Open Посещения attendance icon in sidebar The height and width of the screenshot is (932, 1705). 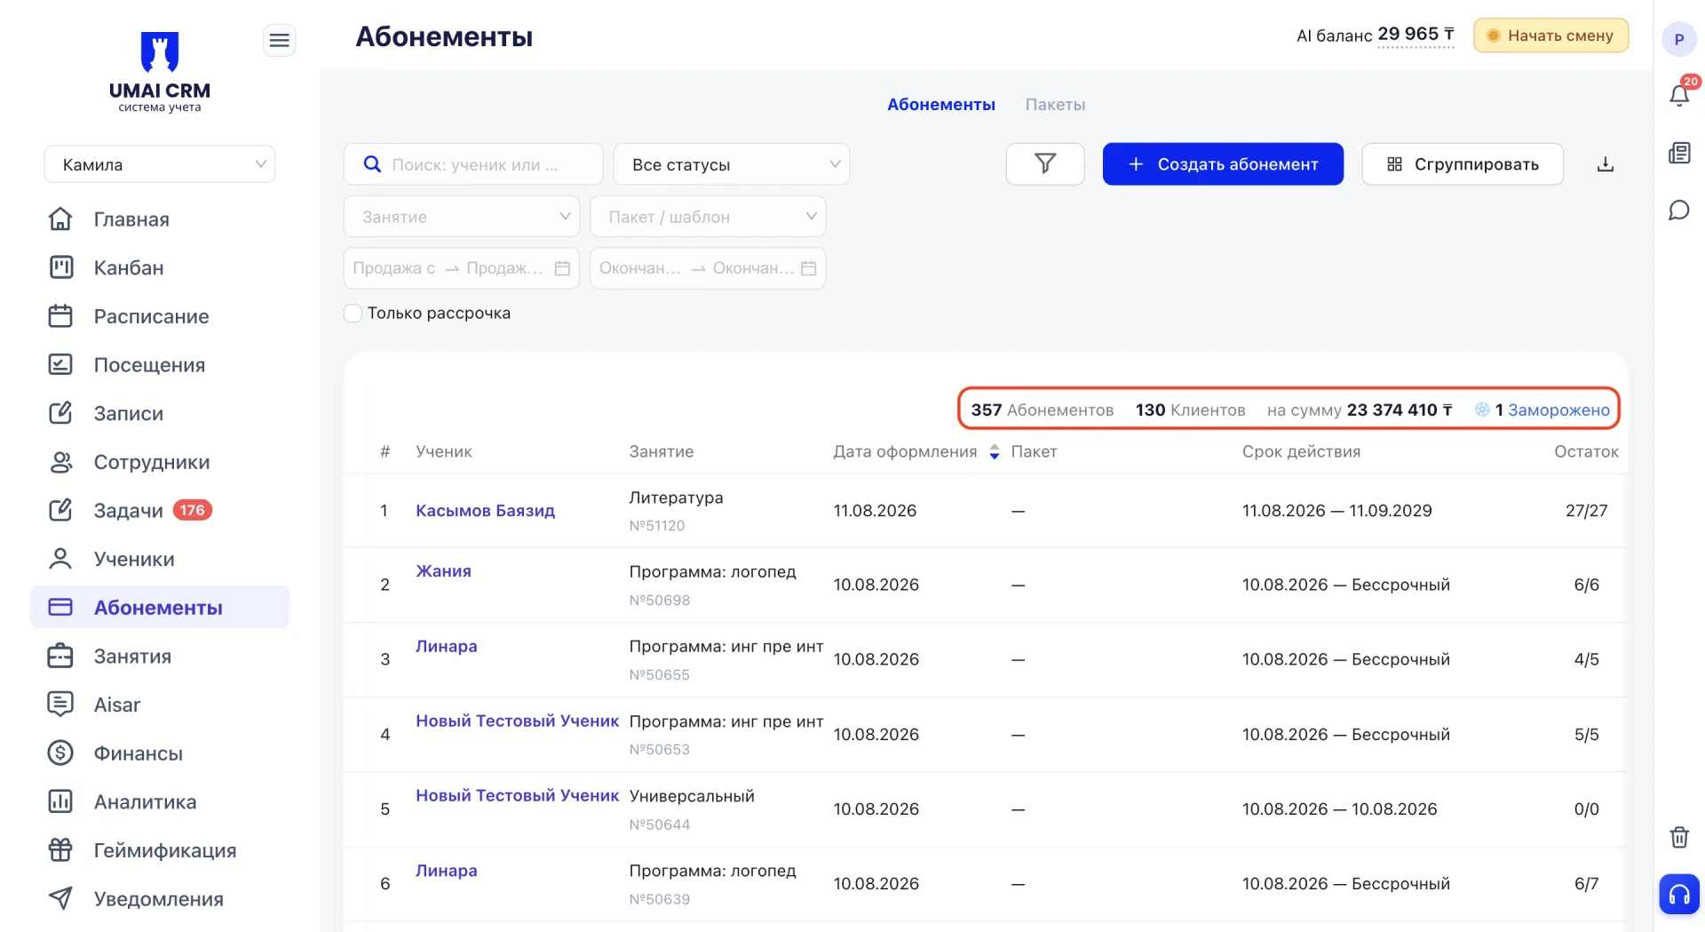60,364
